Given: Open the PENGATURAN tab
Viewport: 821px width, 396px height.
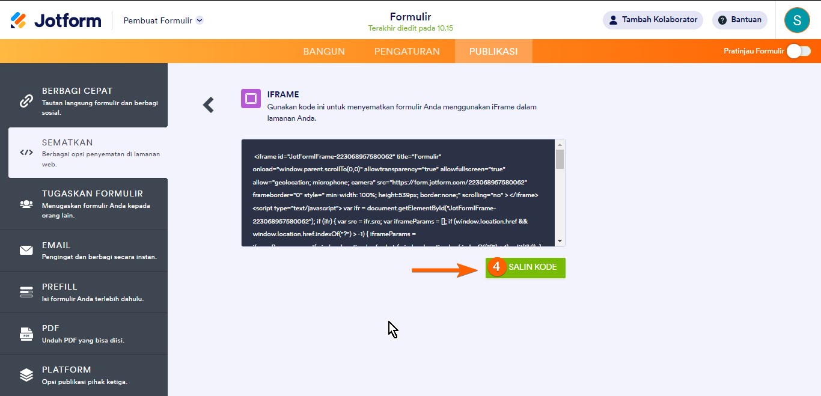Looking at the screenshot, I should tap(407, 51).
